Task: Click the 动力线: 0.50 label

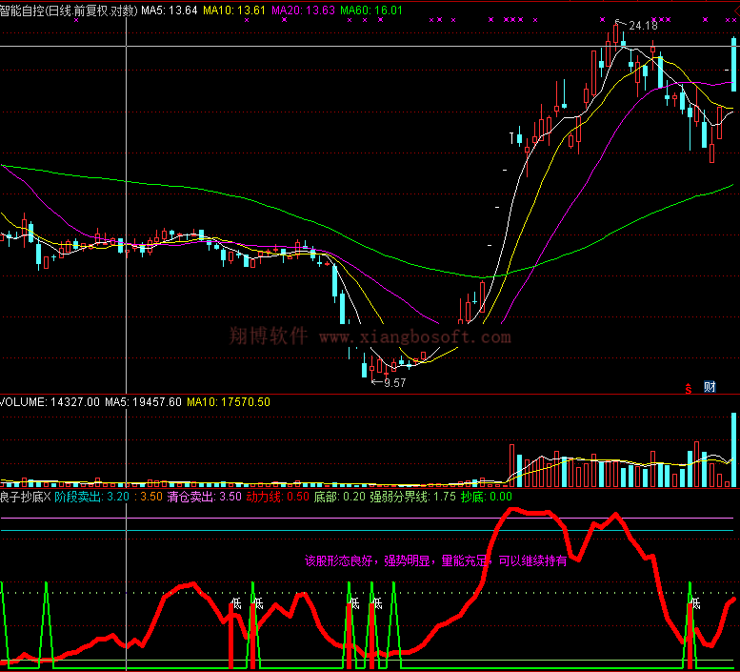Action: (x=277, y=497)
